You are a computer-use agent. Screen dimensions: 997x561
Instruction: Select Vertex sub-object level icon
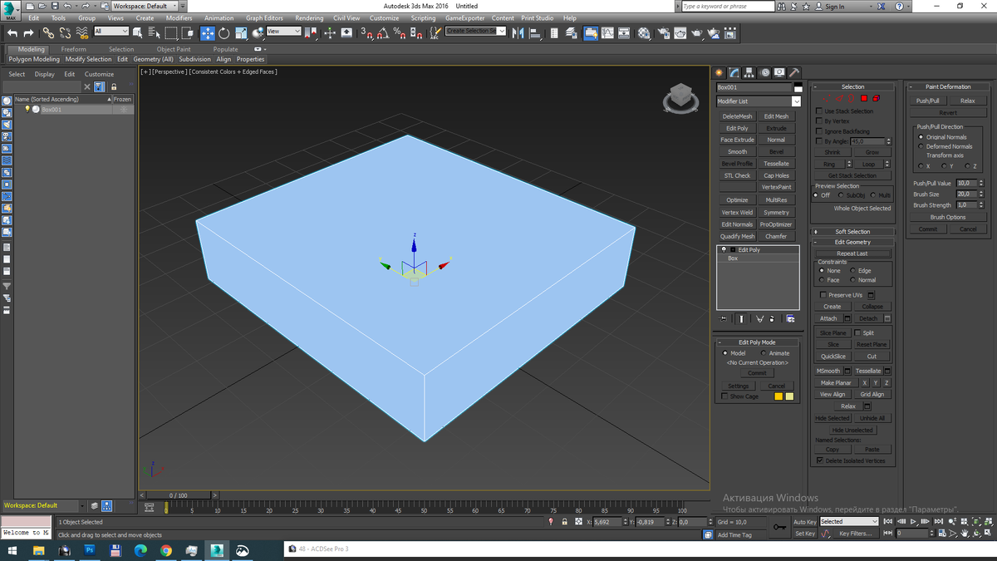tap(827, 98)
